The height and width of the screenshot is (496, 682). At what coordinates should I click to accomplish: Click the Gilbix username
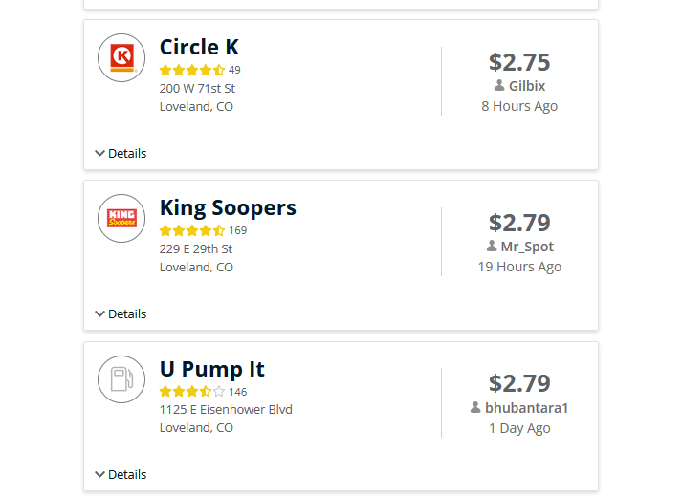527,86
